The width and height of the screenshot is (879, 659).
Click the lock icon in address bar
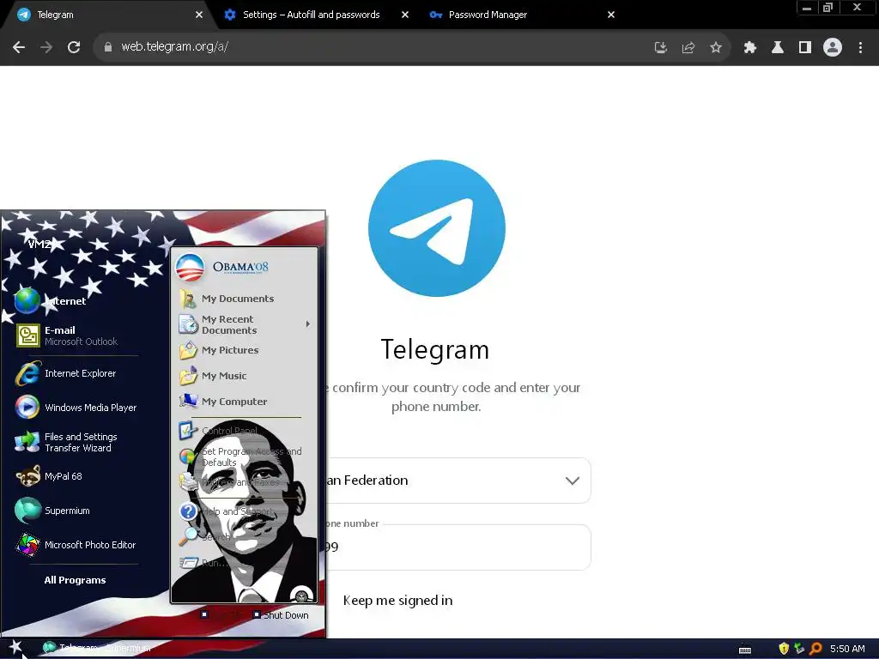107,47
